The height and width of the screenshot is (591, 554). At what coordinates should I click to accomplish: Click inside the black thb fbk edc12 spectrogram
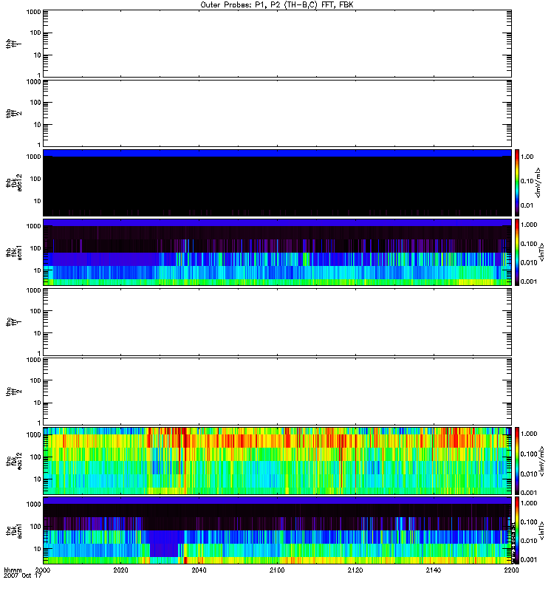point(277,185)
